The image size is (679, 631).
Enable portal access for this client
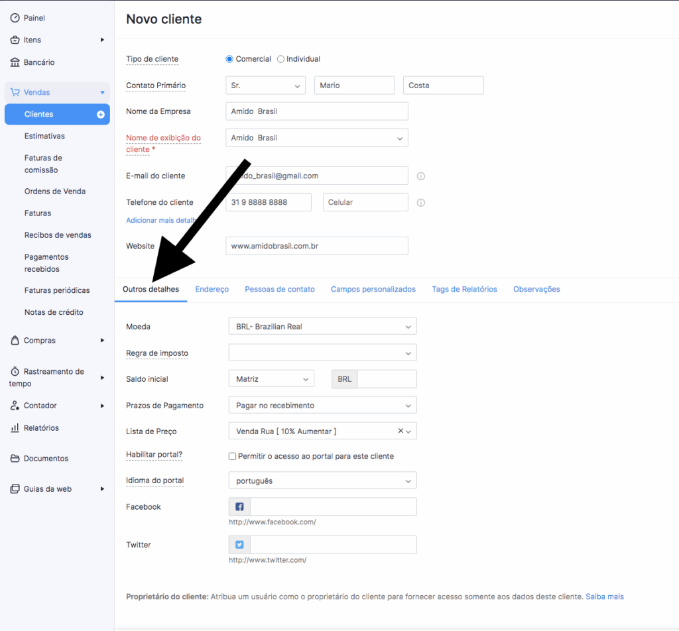[233, 456]
